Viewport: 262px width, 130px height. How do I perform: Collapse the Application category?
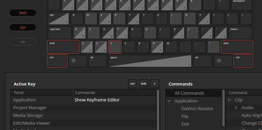point(169,101)
